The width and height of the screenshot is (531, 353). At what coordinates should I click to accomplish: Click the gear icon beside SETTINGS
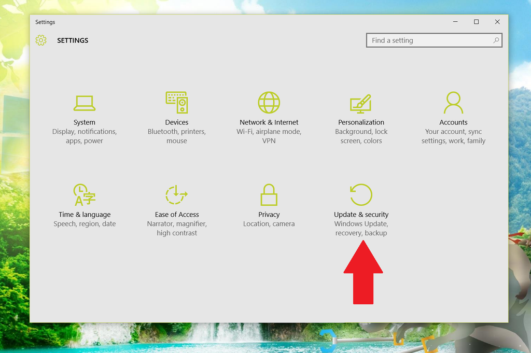coord(41,40)
